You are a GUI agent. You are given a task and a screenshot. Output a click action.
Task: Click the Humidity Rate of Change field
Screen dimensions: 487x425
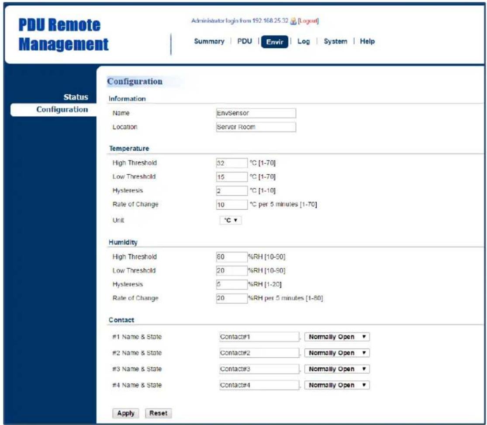[x=231, y=298]
